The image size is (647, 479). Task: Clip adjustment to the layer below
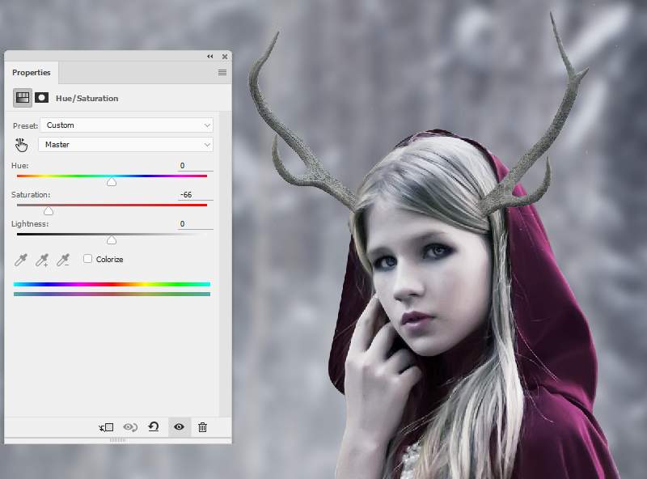pos(106,427)
